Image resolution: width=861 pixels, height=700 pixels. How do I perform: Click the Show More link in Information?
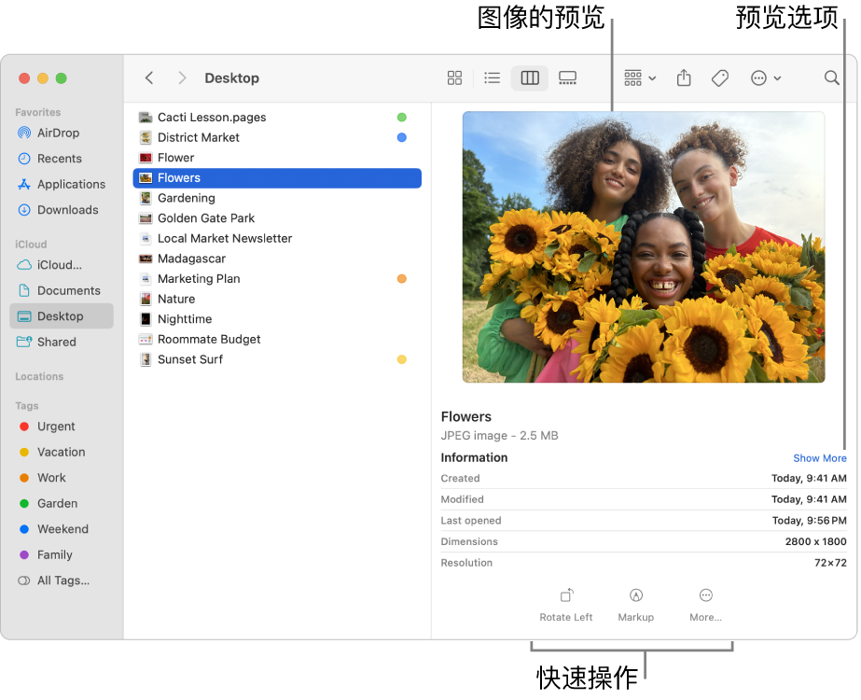(x=819, y=458)
